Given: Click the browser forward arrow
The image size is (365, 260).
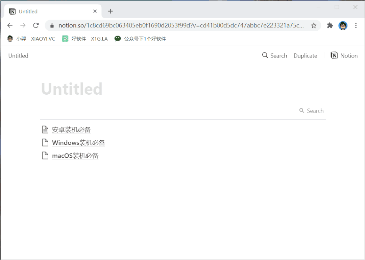Looking at the screenshot, I should [23, 25].
